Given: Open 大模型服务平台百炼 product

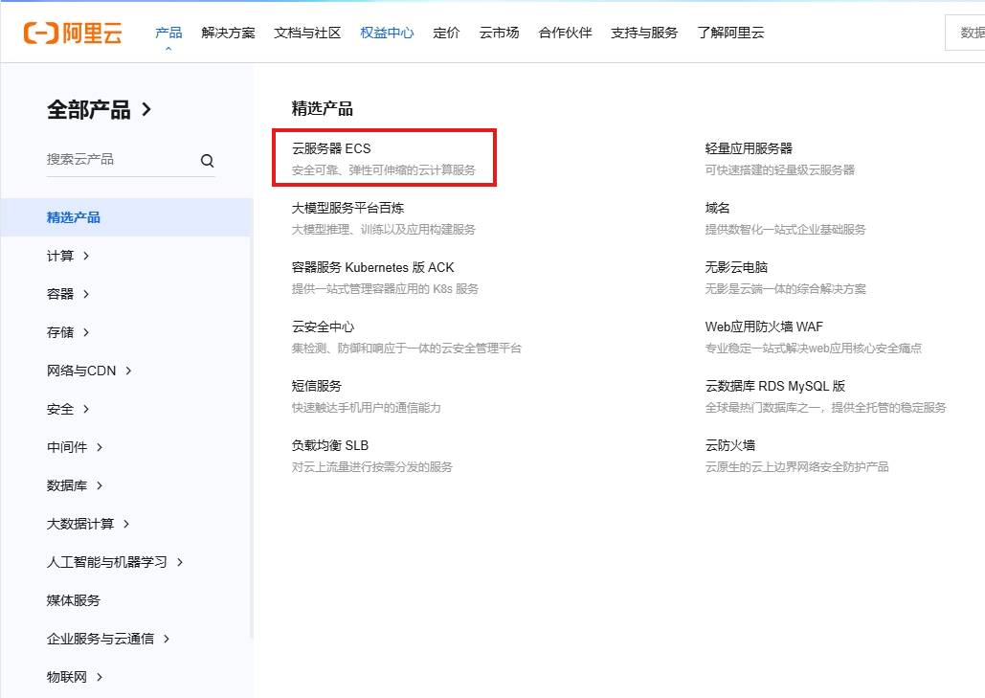Looking at the screenshot, I should point(347,208).
